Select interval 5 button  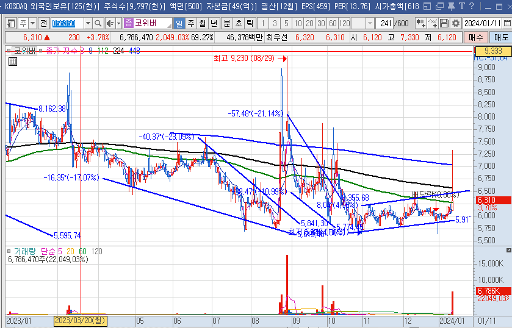coord(286,23)
